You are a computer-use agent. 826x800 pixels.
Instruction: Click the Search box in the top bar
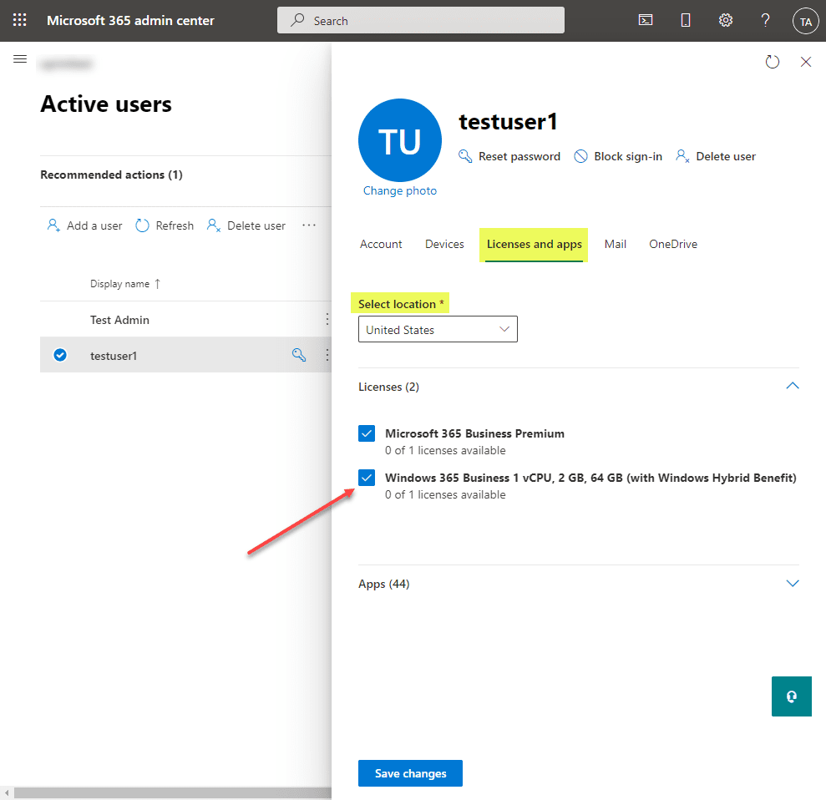420,19
